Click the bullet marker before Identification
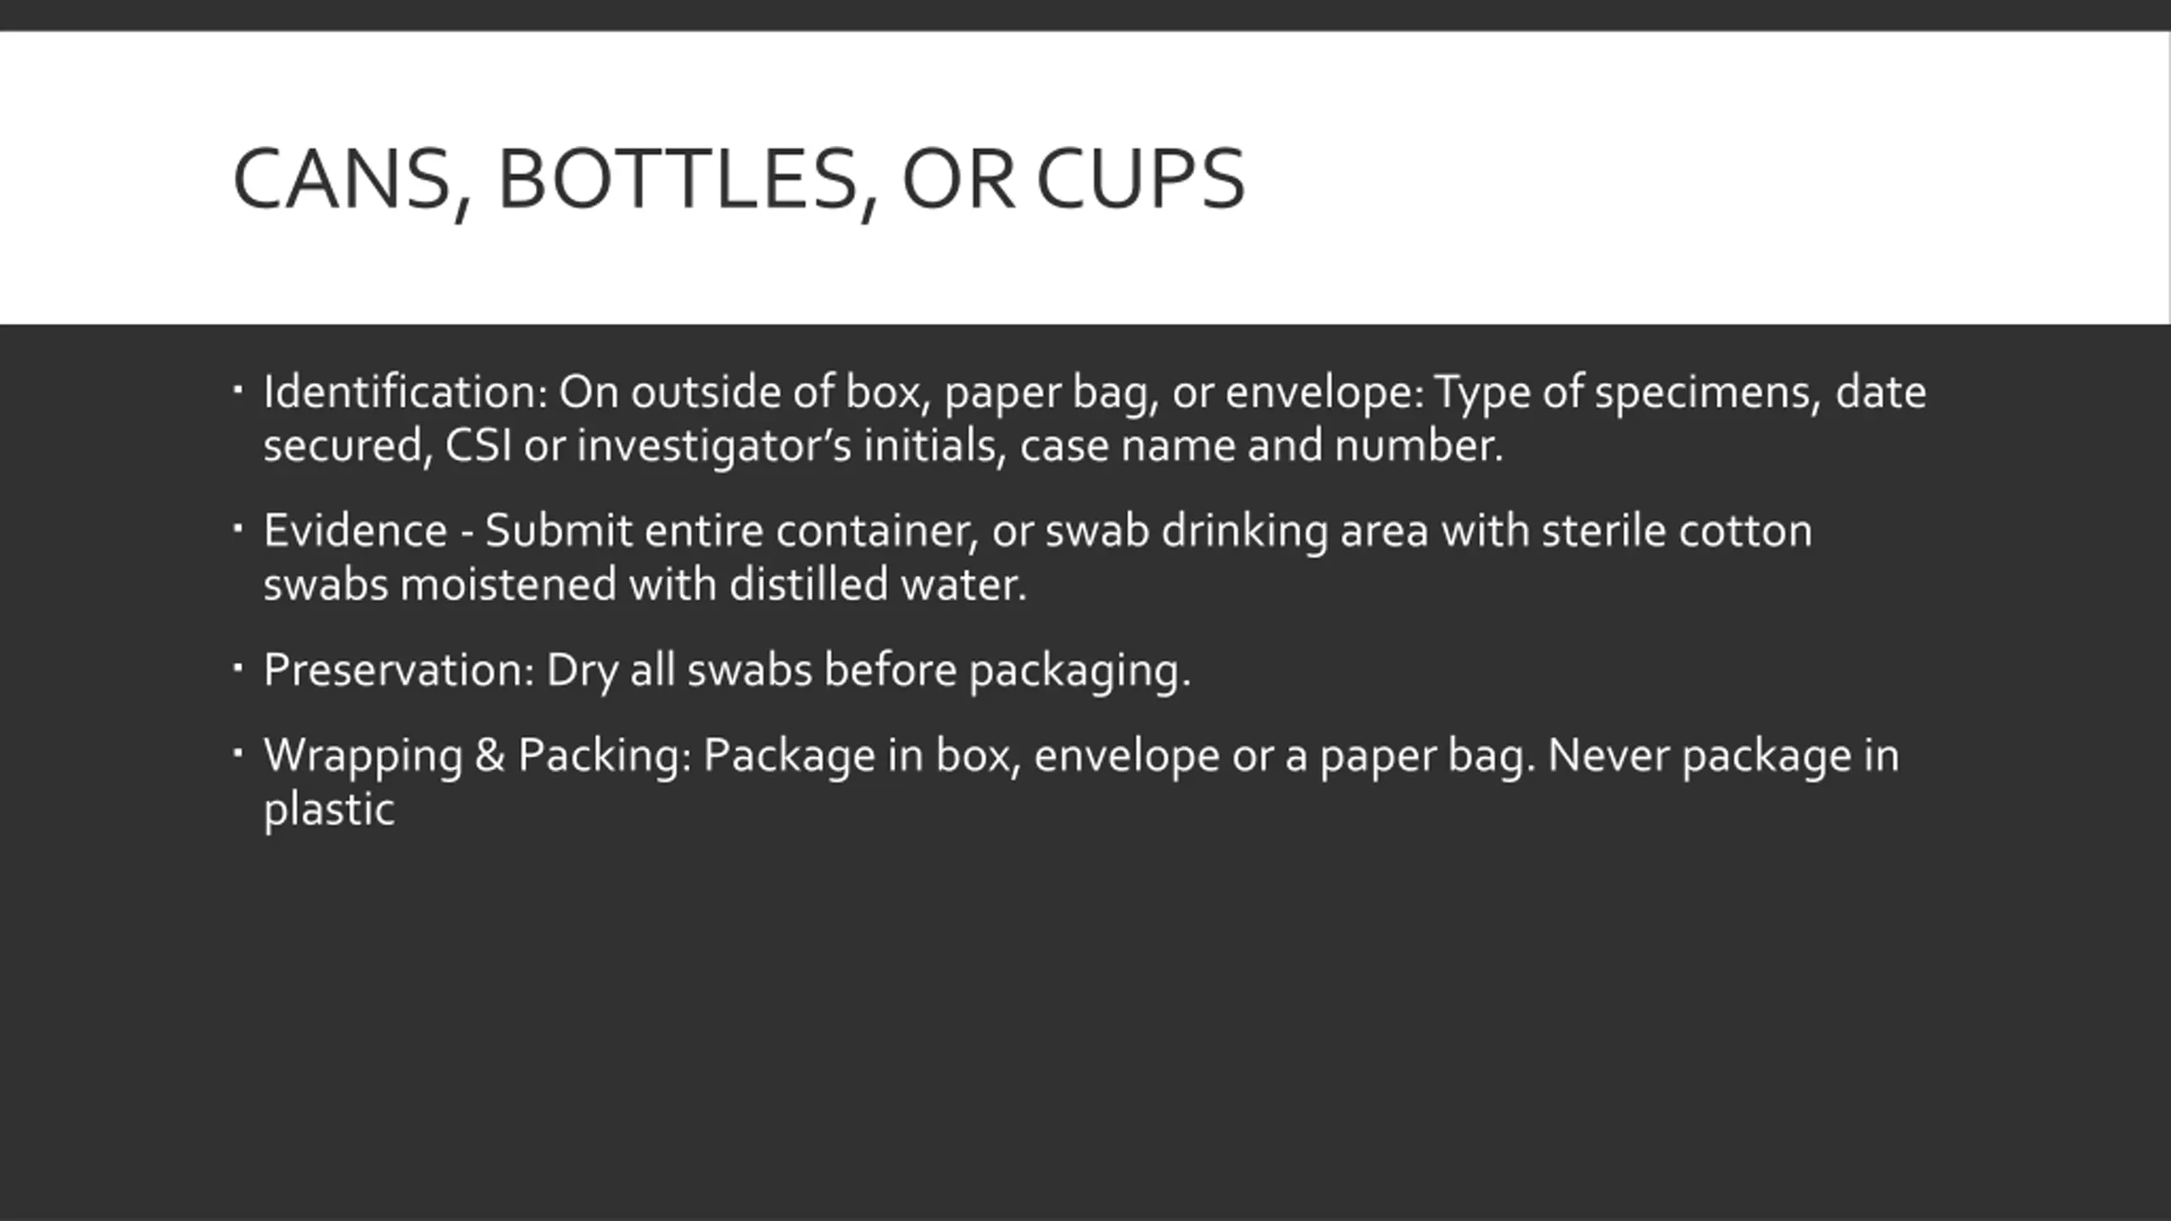The height and width of the screenshot is (1221, 2171). [x=237, y=391]
